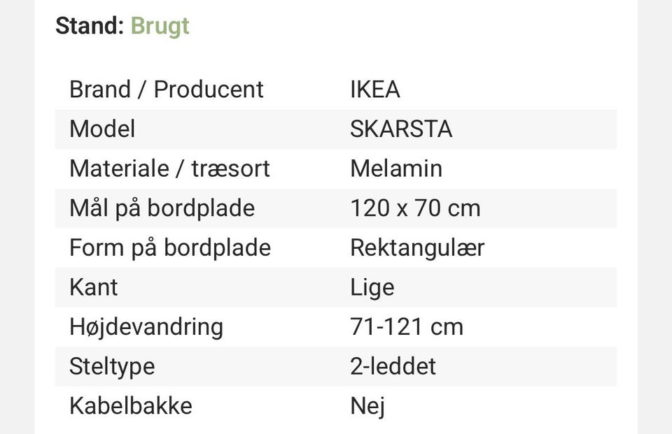Select the '2-leddet' frame value
The height and width of the screenshot is (434, 672).
point(393,366)
